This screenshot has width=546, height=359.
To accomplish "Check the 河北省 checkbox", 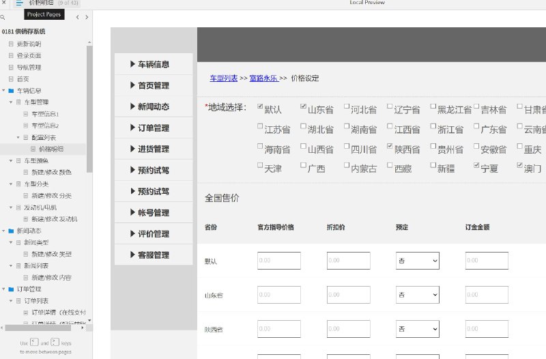I will coord(347,106).
